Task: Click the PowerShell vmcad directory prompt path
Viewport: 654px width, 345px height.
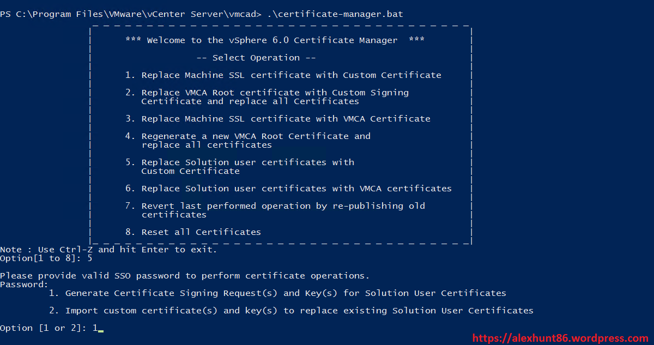Action: tap(131, 14)
